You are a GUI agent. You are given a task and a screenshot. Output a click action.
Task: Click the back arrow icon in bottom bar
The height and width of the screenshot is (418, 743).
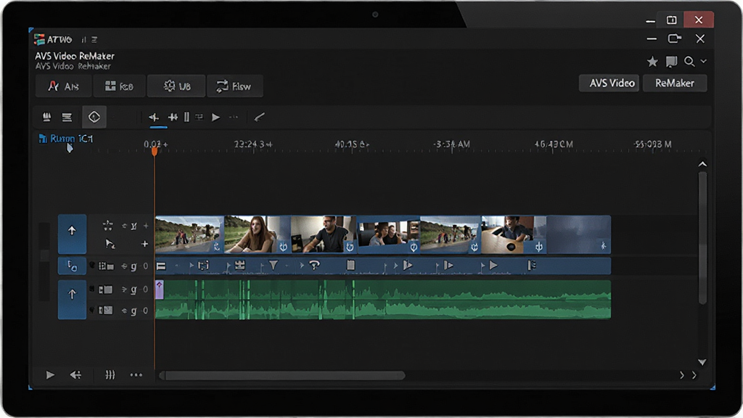click(x=75, y=375)
